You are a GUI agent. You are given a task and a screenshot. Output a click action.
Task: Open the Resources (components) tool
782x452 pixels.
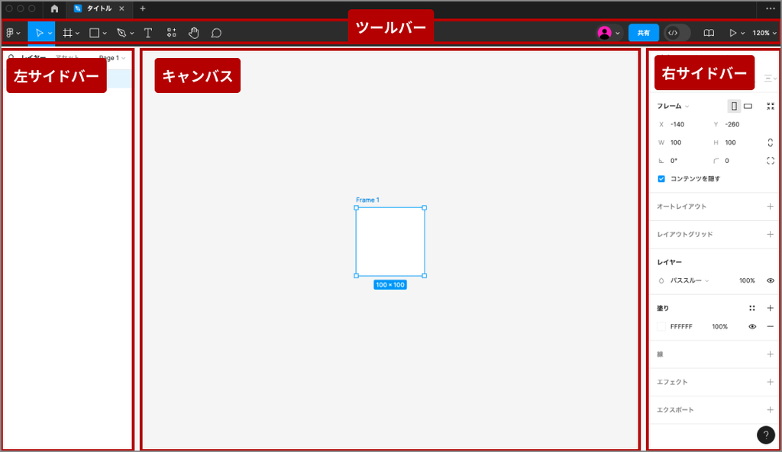click(171, 33)
